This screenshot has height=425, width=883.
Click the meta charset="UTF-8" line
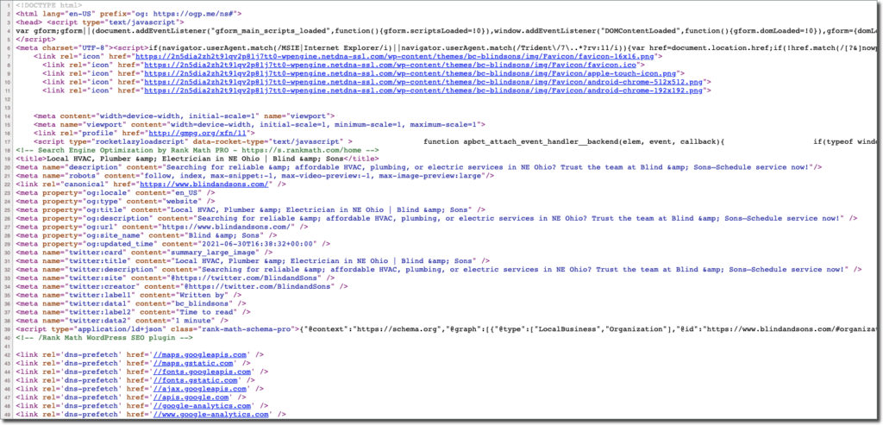click(447, 48)
